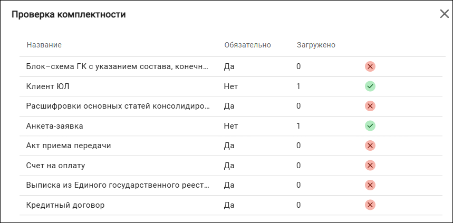The image size is (453, 223).
Task: Click the Проверка комплектности dialog title
Action: 69,14
